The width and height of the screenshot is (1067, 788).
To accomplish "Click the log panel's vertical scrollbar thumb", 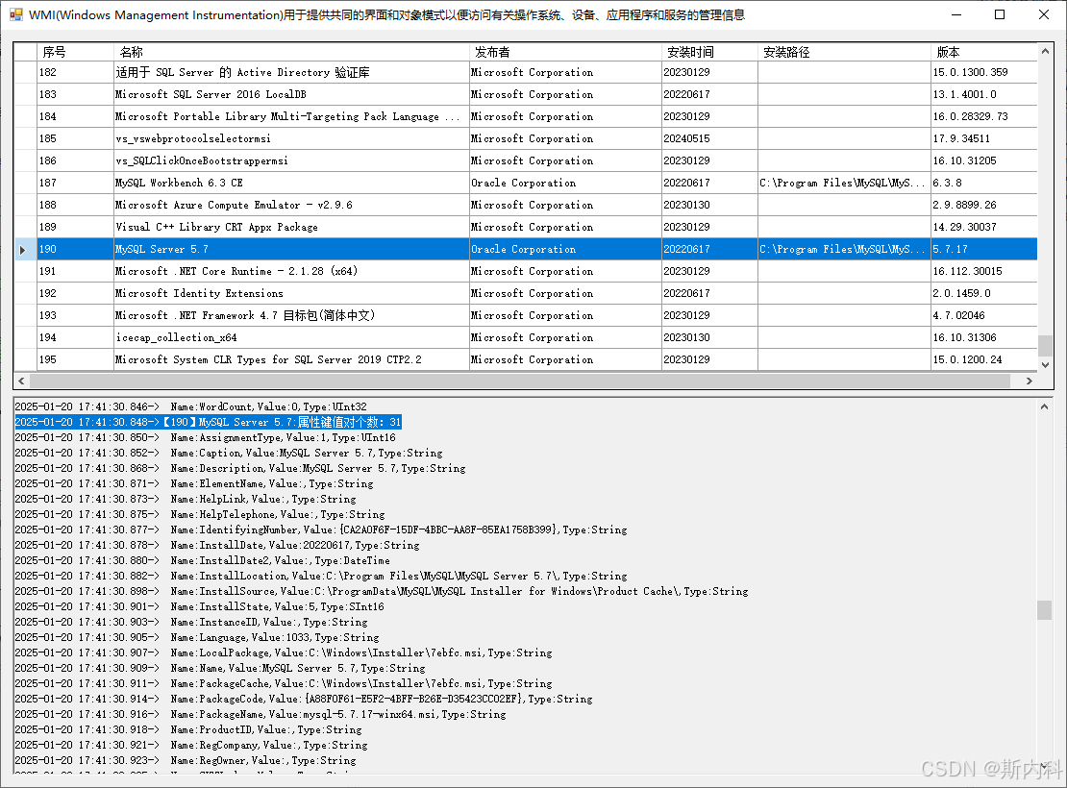I will (1045, 609).
